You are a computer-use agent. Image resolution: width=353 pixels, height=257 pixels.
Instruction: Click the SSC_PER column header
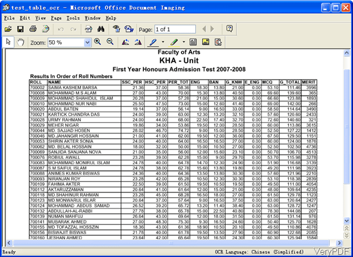coord(132,82)
